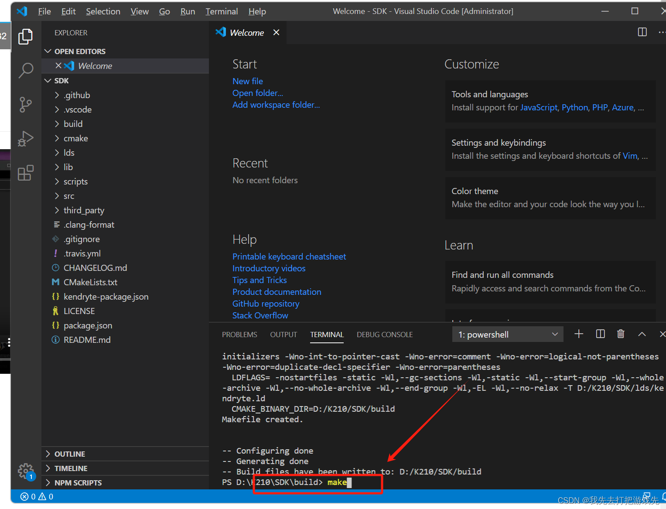The image size is (666, 509).
Task: Open the Source Control view icon
Action: coord(26,105)
